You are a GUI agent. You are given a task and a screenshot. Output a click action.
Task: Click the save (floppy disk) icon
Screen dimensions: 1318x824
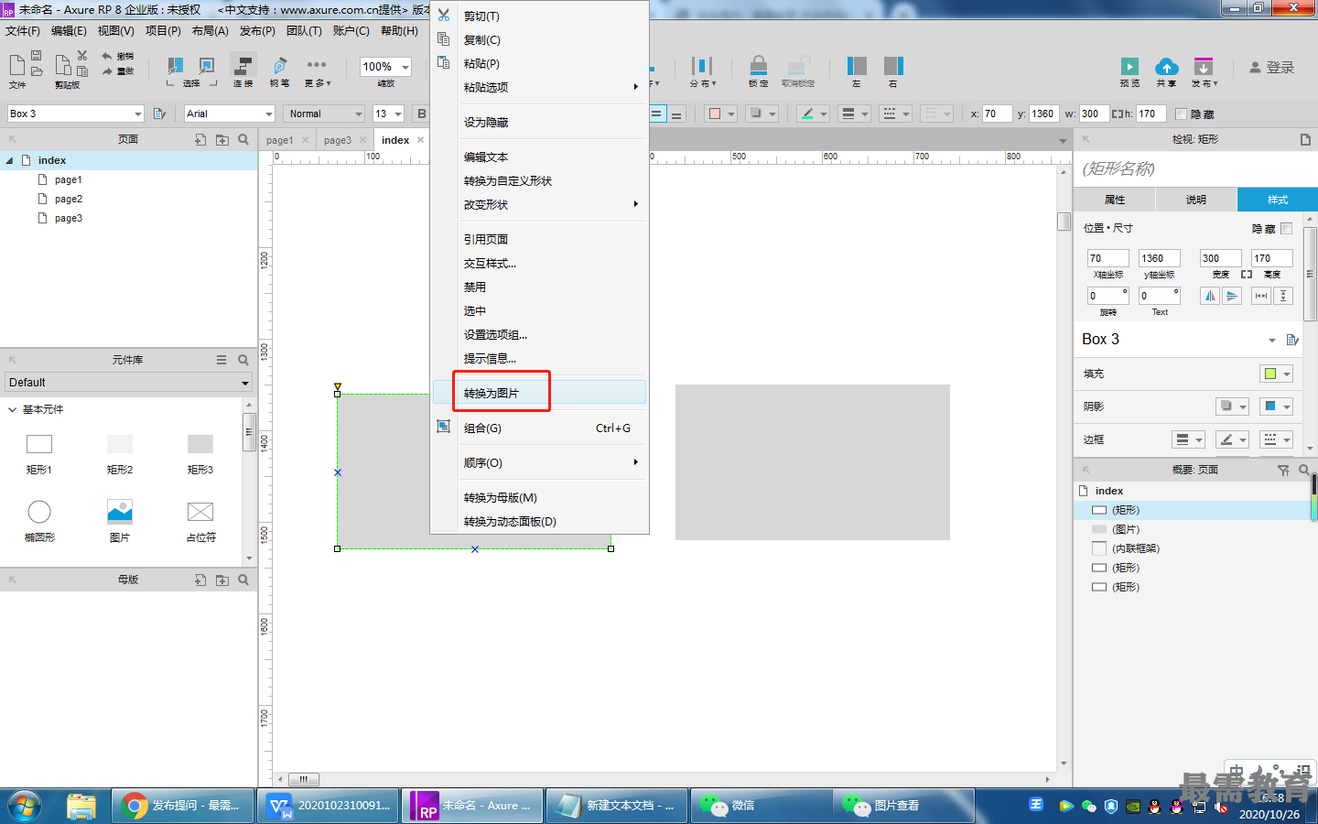pyautogui.click(x=37, y=56)
